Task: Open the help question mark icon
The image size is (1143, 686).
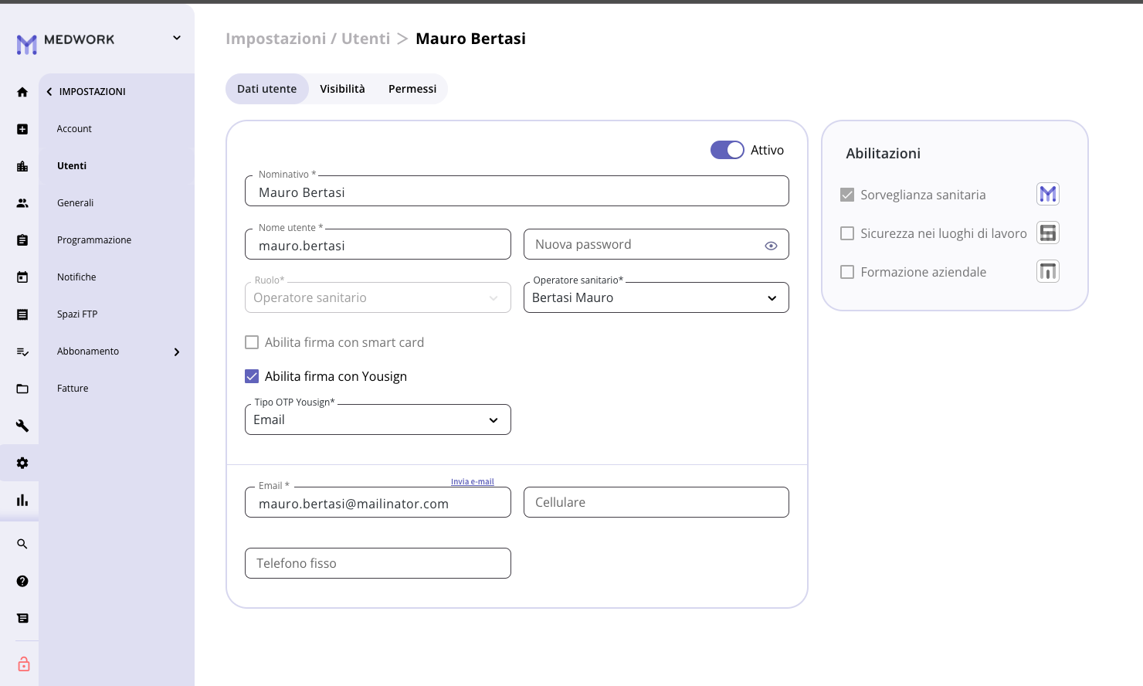Action: tap(22, 581)
